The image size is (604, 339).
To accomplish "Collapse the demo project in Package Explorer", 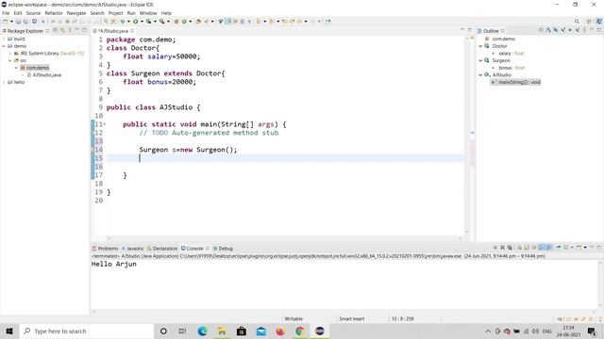I will pyautogui.click(x=4, y=46).
